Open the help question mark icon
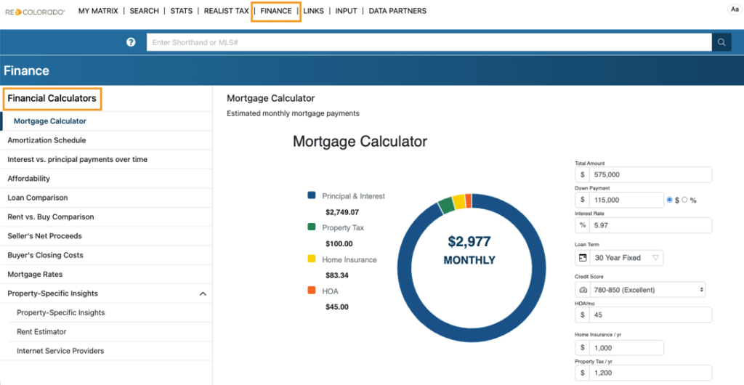 132,43
